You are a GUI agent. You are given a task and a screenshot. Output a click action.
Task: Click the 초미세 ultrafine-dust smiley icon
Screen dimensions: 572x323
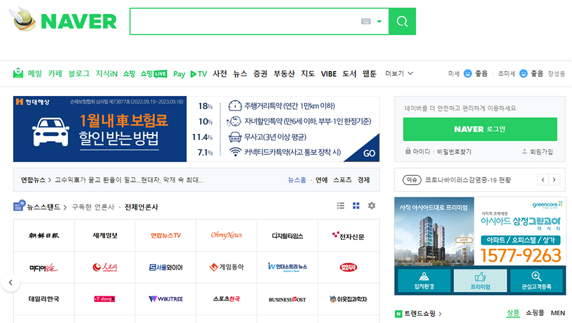point(523,73)
